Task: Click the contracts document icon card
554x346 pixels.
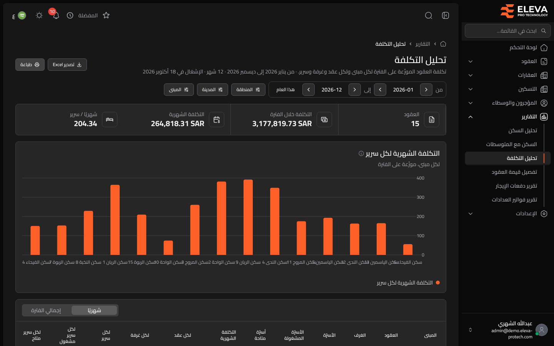Action: pyautogui.click(x=432, y=120)
